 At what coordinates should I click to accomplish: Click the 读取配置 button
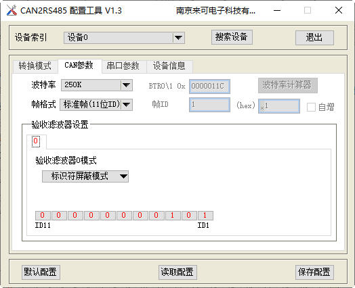177,272
